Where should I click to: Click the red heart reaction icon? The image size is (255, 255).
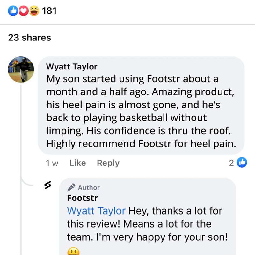click(23, 11)
